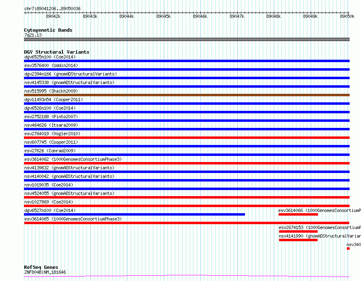Open nsv4139632 gnomAD variant label
The image size is (361, 281).
click(x=69, y=168)
